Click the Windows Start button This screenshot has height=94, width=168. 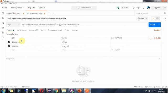click(3, 91)
